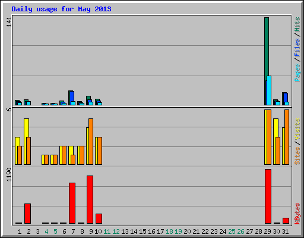Click the red "KBytes" legend label
Image resolution: width=304 pixels, height=238 pixels.
tap(297, 214)
